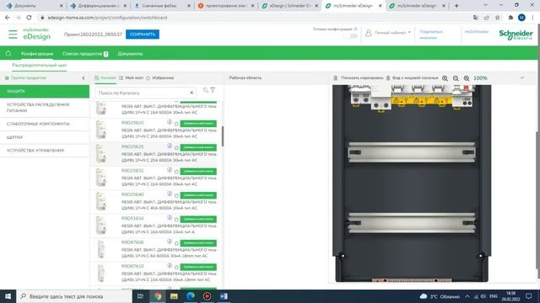Select УСТРОЙСТВА РАСПРЕДЕЛЕНИЯ ПИТАНИЯ category

click(45, 108)
